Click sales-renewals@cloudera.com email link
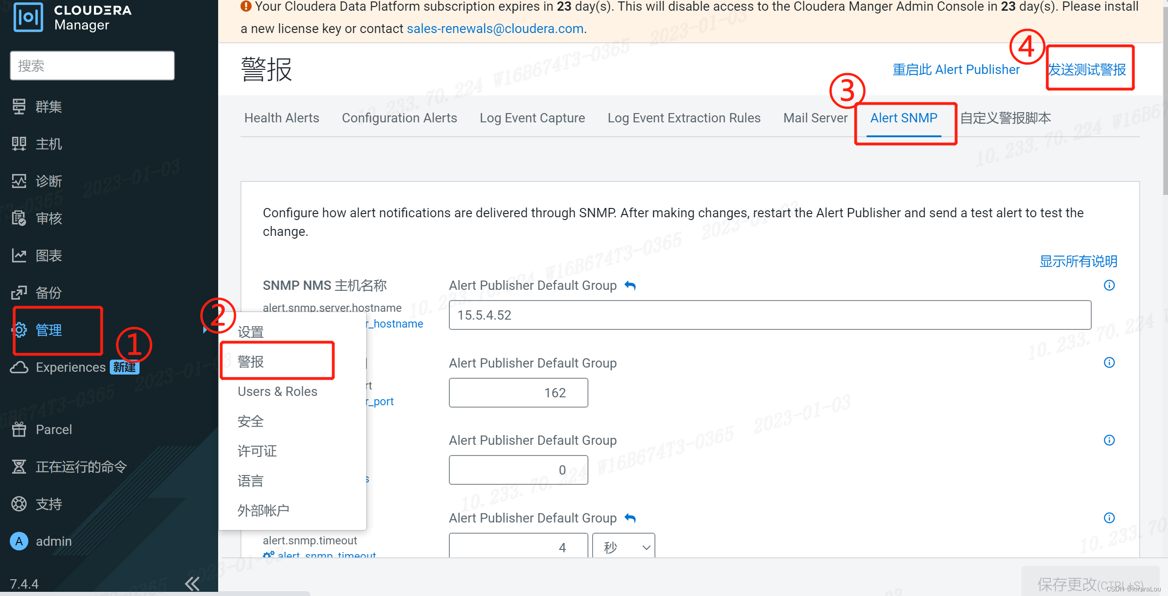Screen dimensions: 1168x596 pos(495,29)
